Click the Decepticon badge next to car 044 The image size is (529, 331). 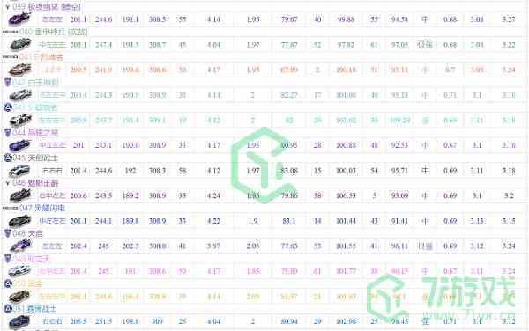coord(7,133)
